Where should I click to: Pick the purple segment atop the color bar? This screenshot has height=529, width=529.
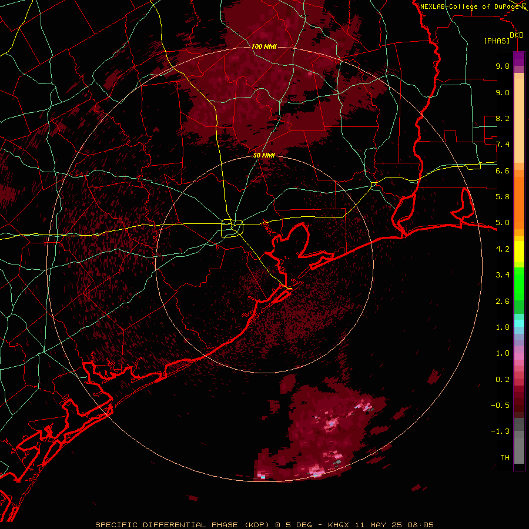[x=519, y=59]
